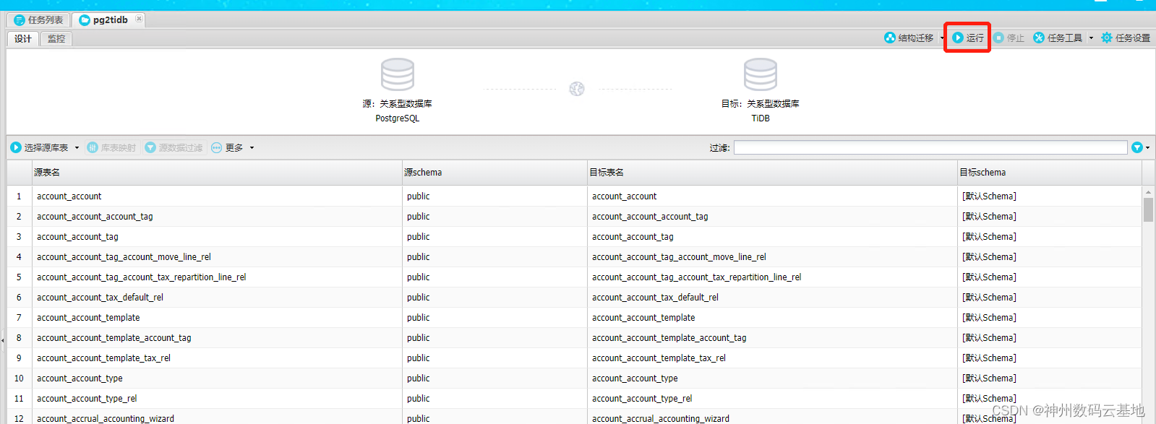Sort by 源schema column header
Image resolution: width=1156 pixels, height=424 pixels.
click(x=494, y=173)
